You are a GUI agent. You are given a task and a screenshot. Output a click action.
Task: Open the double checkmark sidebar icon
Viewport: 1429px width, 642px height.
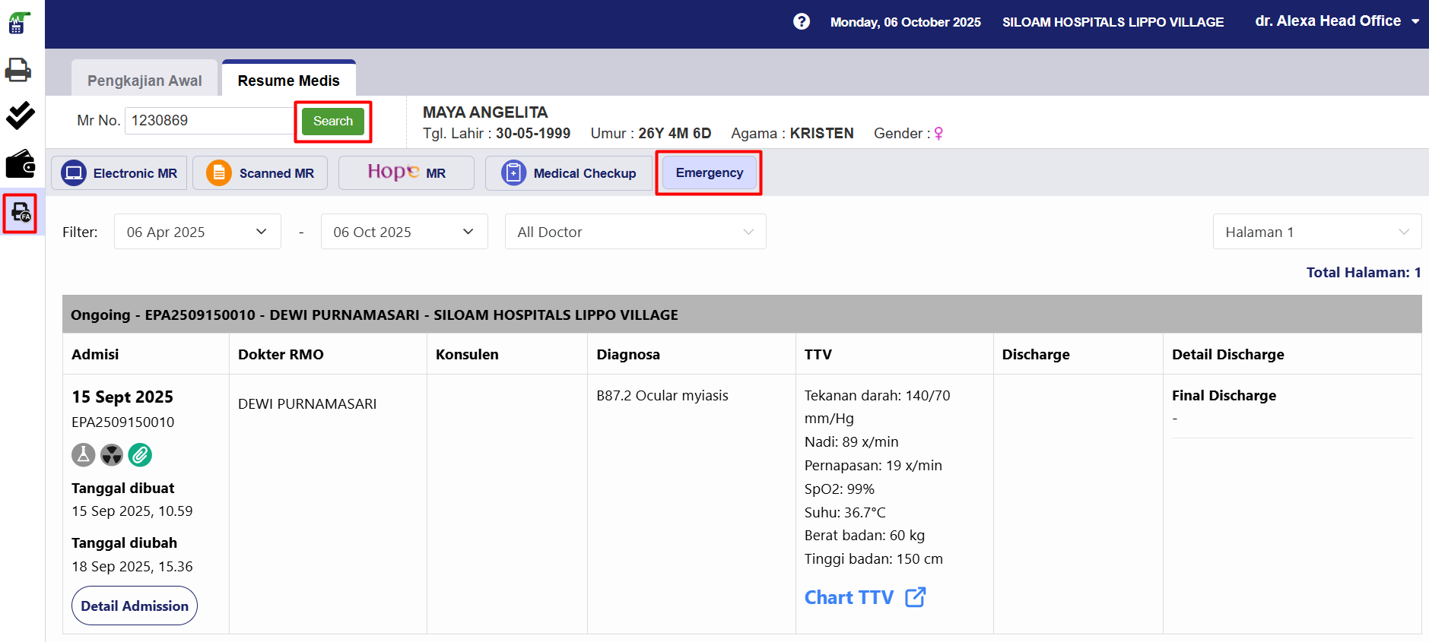[21, 115]
